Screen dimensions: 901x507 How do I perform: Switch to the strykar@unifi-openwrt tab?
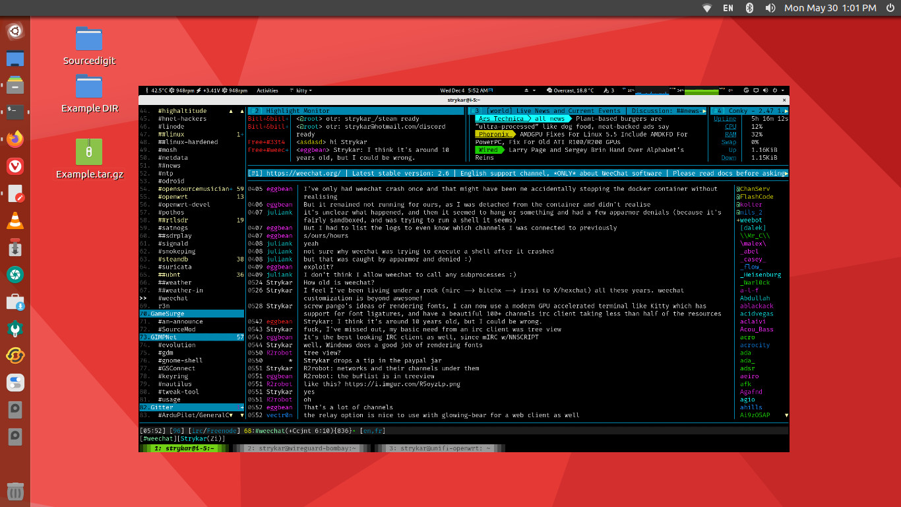[439, 448]
